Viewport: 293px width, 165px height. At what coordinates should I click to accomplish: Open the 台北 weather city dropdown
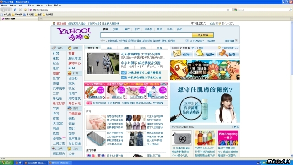click(x=217, y=23)
